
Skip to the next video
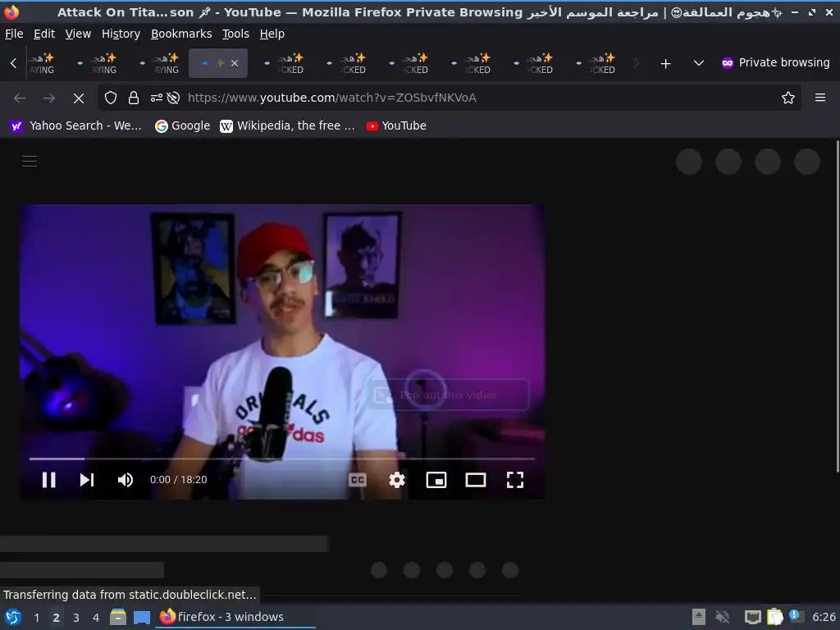pos(87,479)
